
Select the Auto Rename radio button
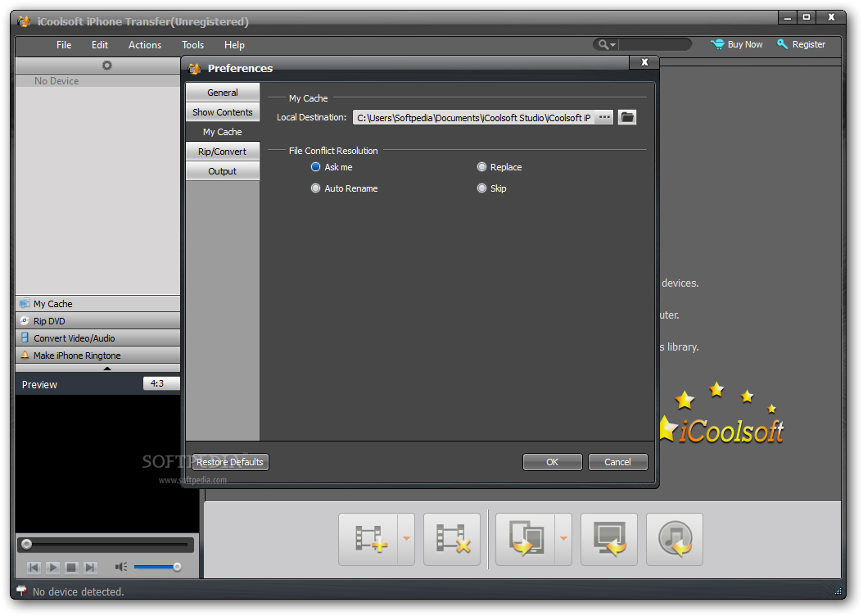point(315,188)
